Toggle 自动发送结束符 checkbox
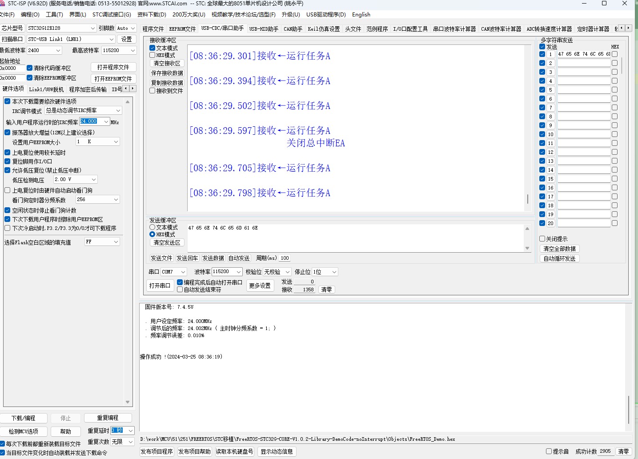Screen dimensions: 638x459 tap(180, 290)
